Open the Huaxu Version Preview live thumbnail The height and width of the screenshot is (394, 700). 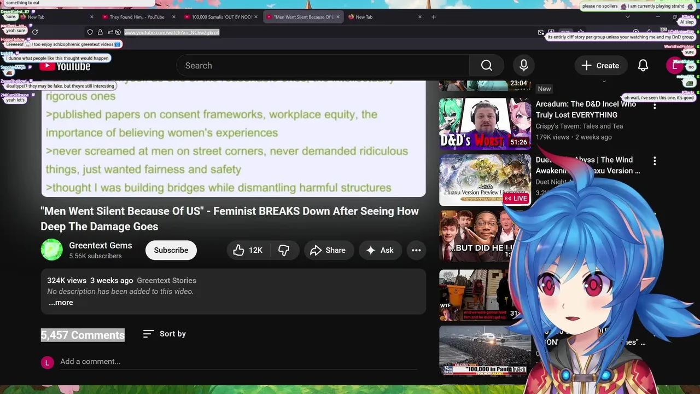coord(485,180)
